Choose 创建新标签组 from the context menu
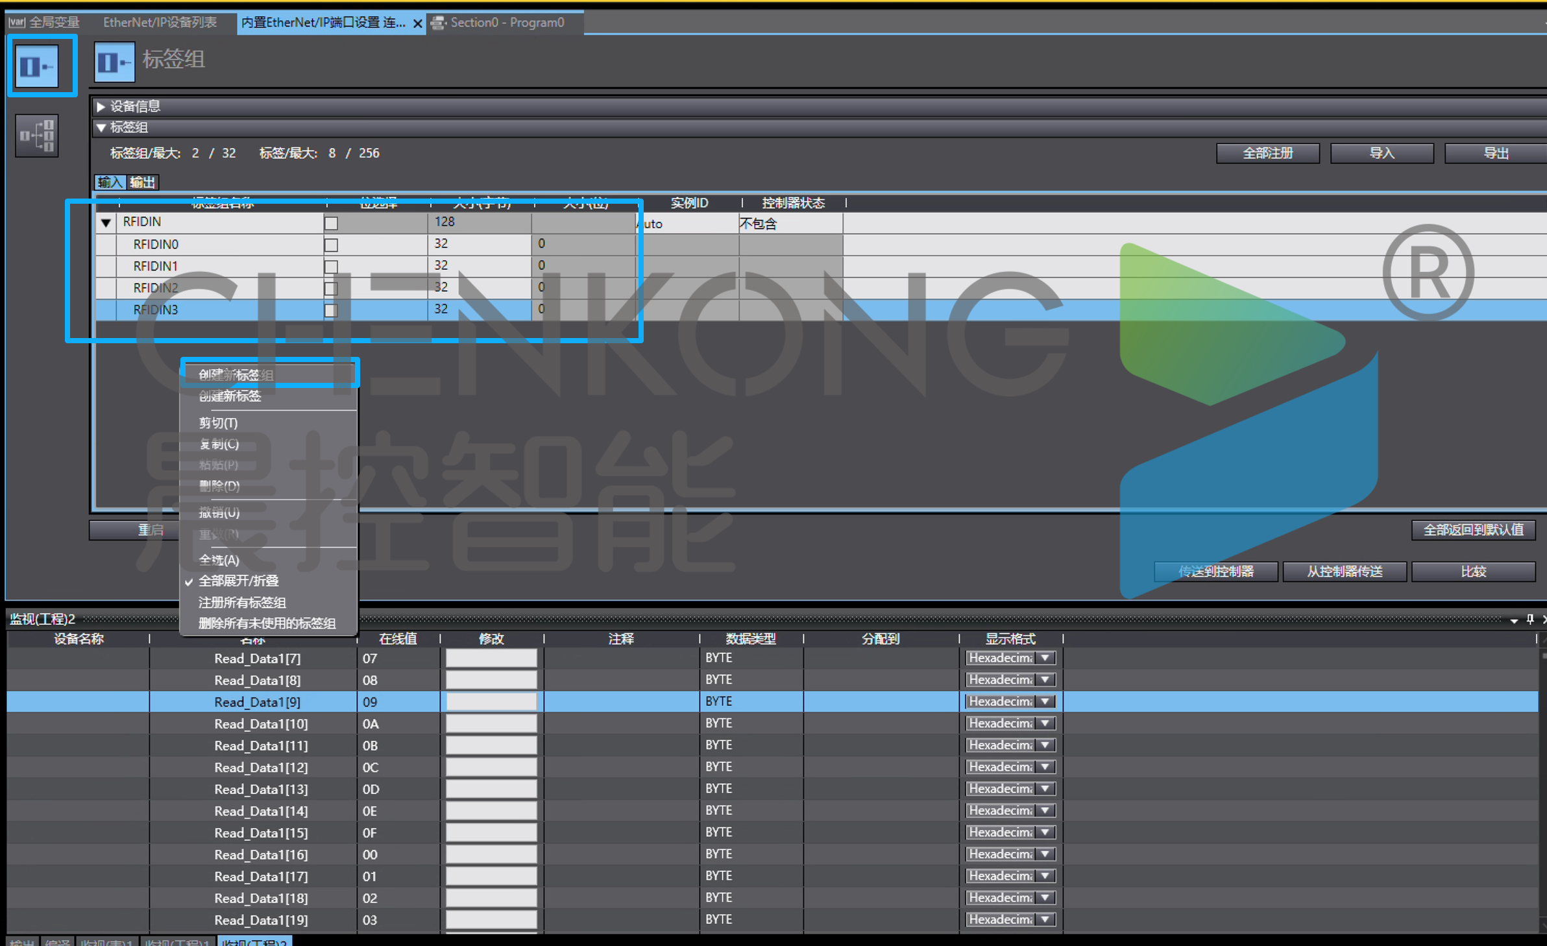The height and width of the screenshot is (946, 1547). tap(269, 374)
